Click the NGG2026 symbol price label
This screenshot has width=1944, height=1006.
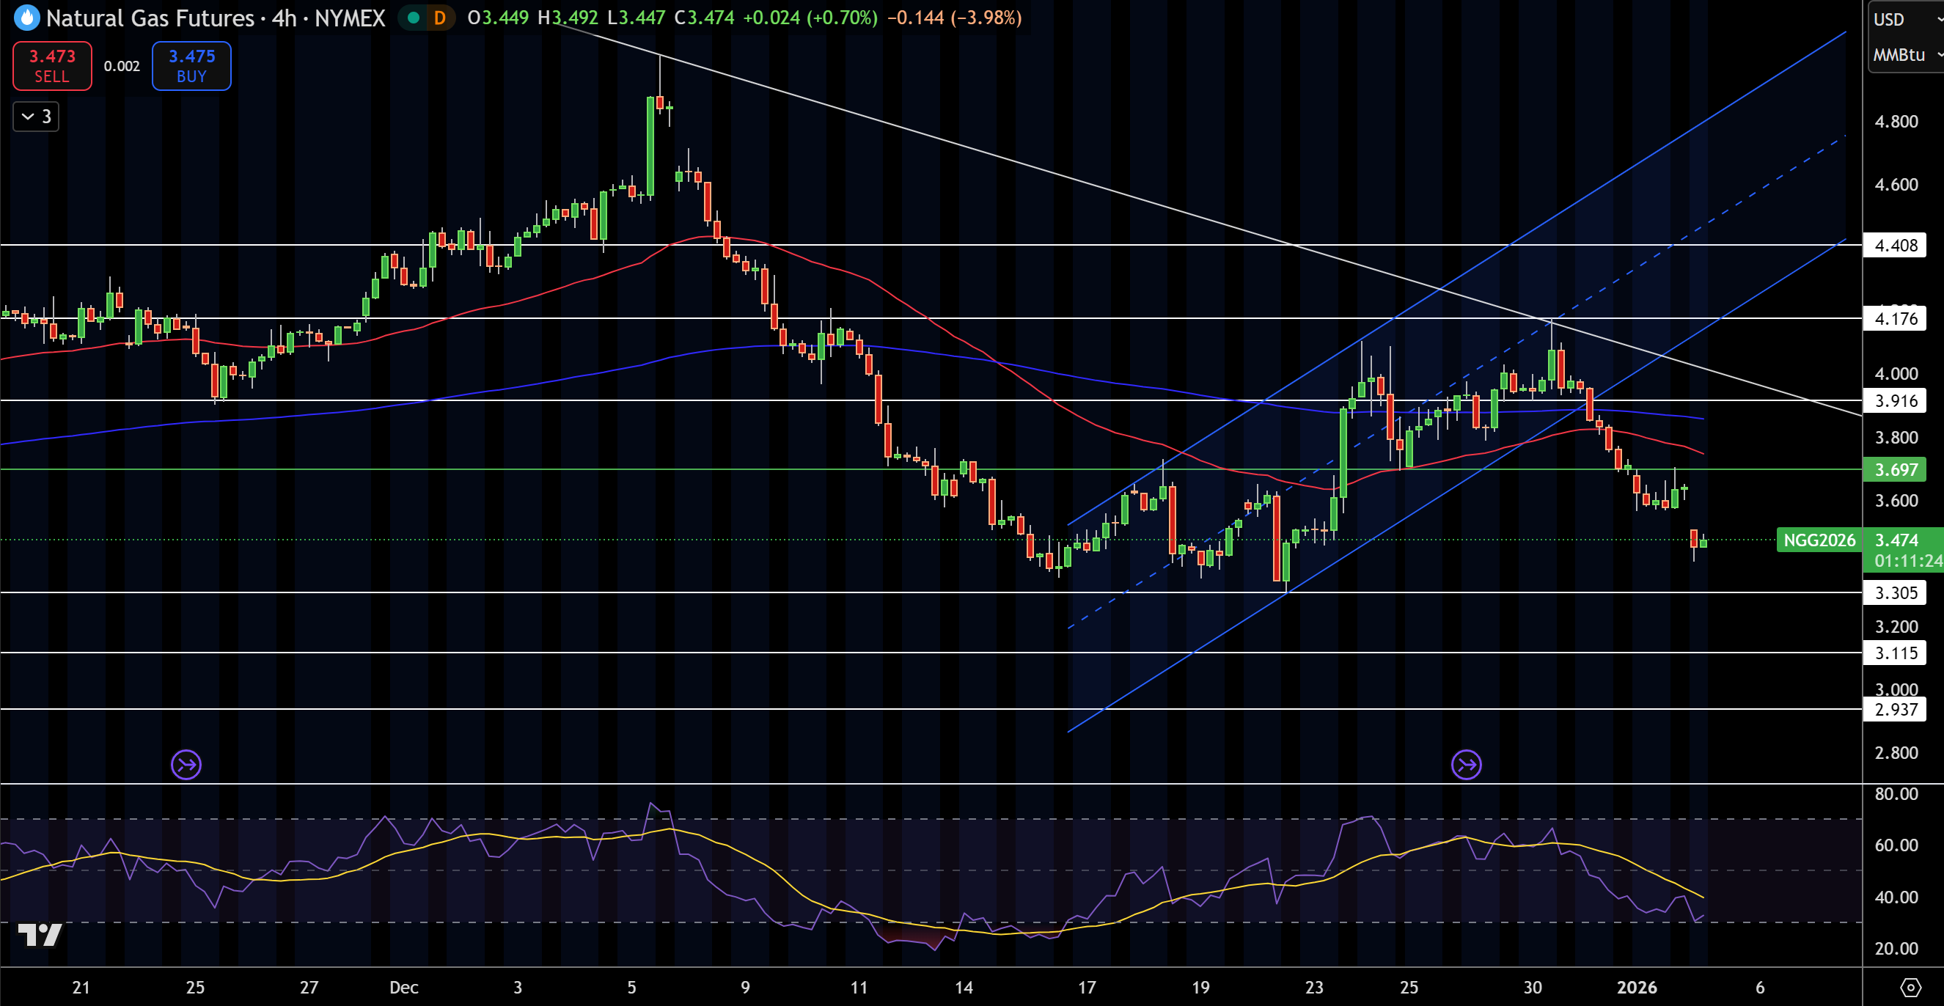pos(1819,540)
